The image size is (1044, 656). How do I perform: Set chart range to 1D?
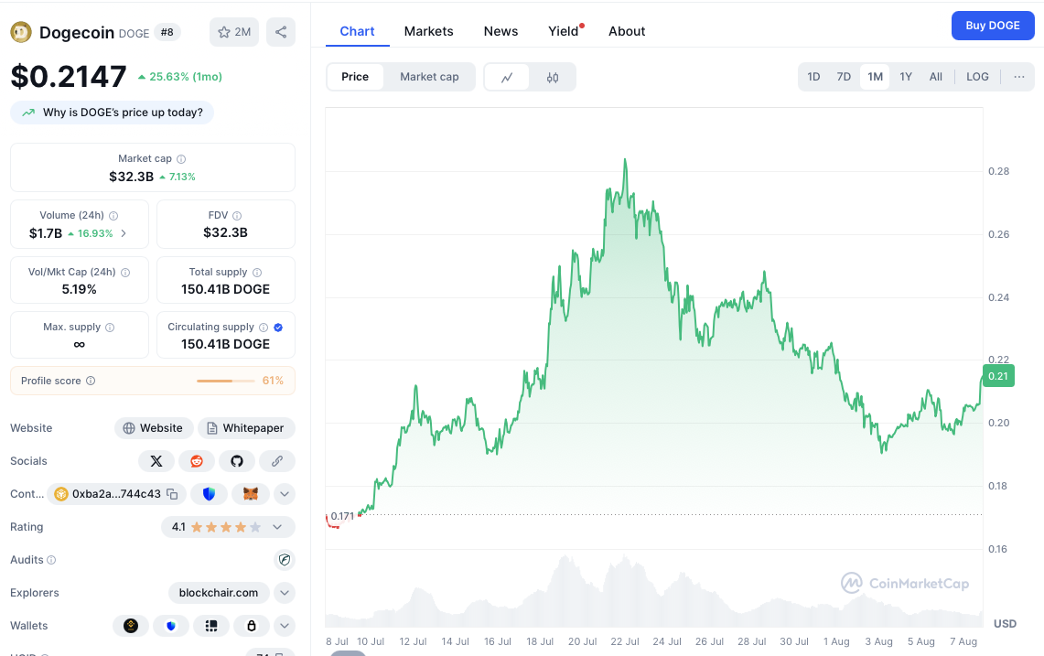(813, 77)
